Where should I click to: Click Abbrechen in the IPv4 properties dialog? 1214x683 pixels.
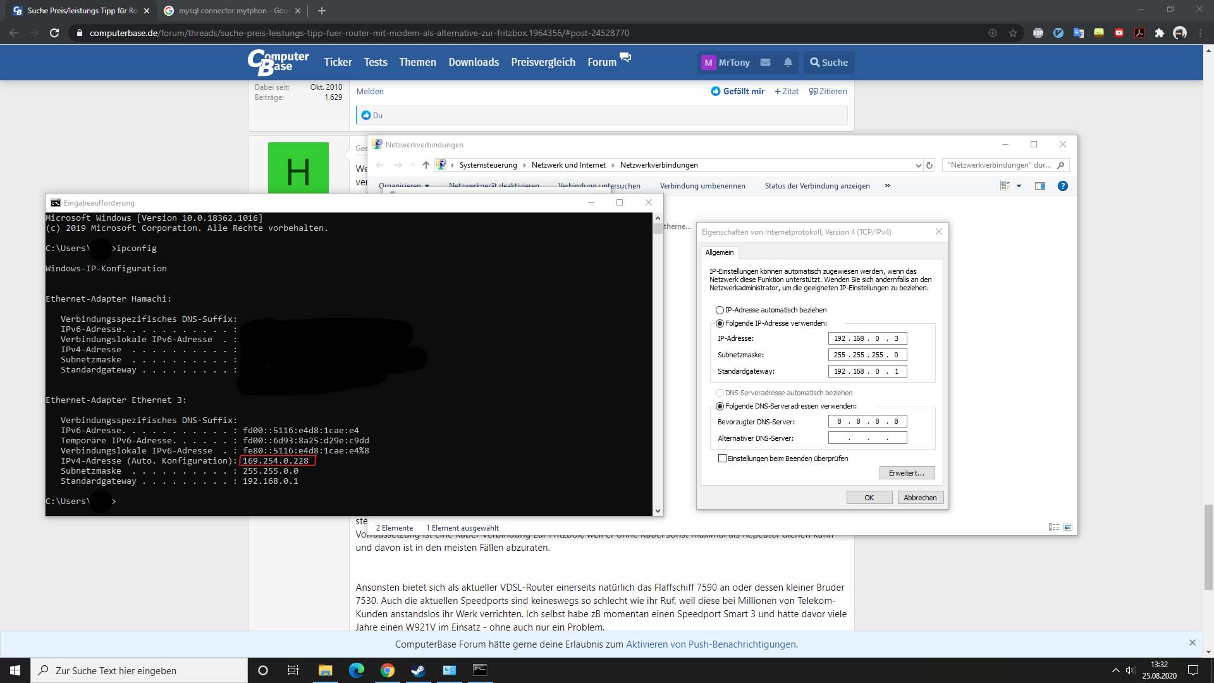(920, 498)
